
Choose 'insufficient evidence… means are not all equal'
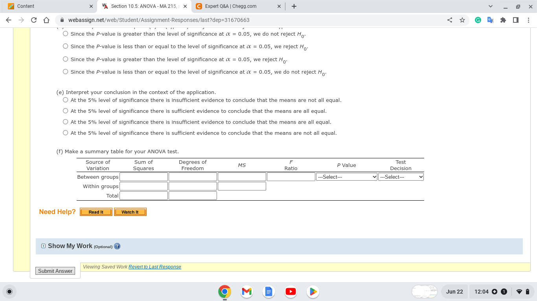click(x=66, y=100)
